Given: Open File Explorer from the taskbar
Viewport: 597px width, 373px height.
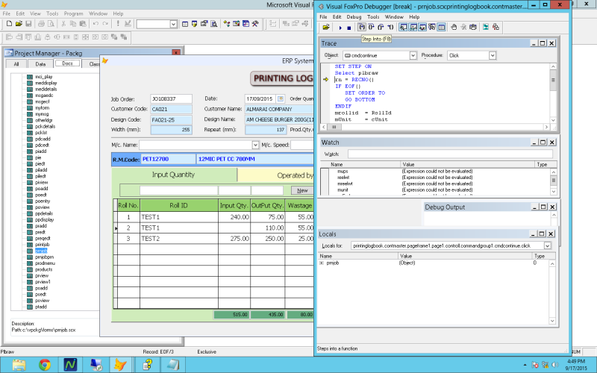Looking at the screenshot, I should (18, 365).
